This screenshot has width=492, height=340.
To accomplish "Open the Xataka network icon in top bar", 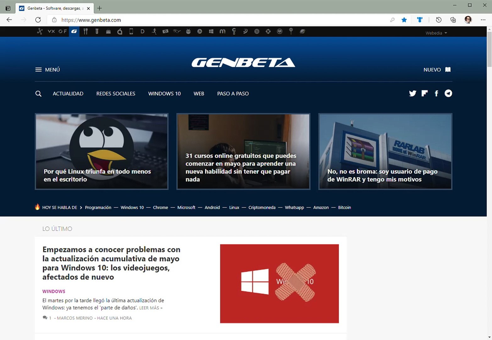I will [x=40, y=31].
